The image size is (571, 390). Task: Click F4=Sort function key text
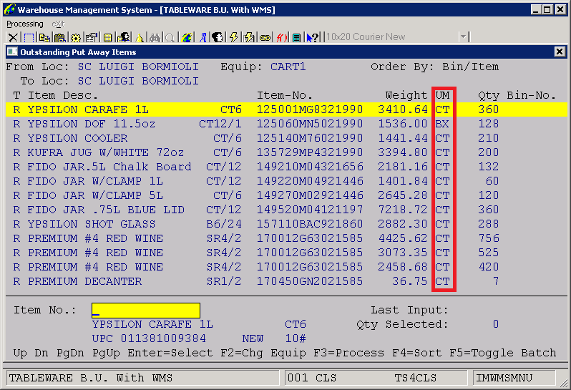(x=417, y=353)
